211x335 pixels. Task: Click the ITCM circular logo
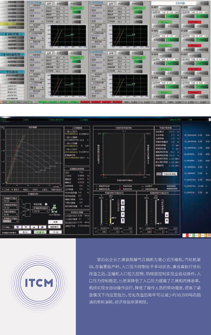click(x=39, y=283)
